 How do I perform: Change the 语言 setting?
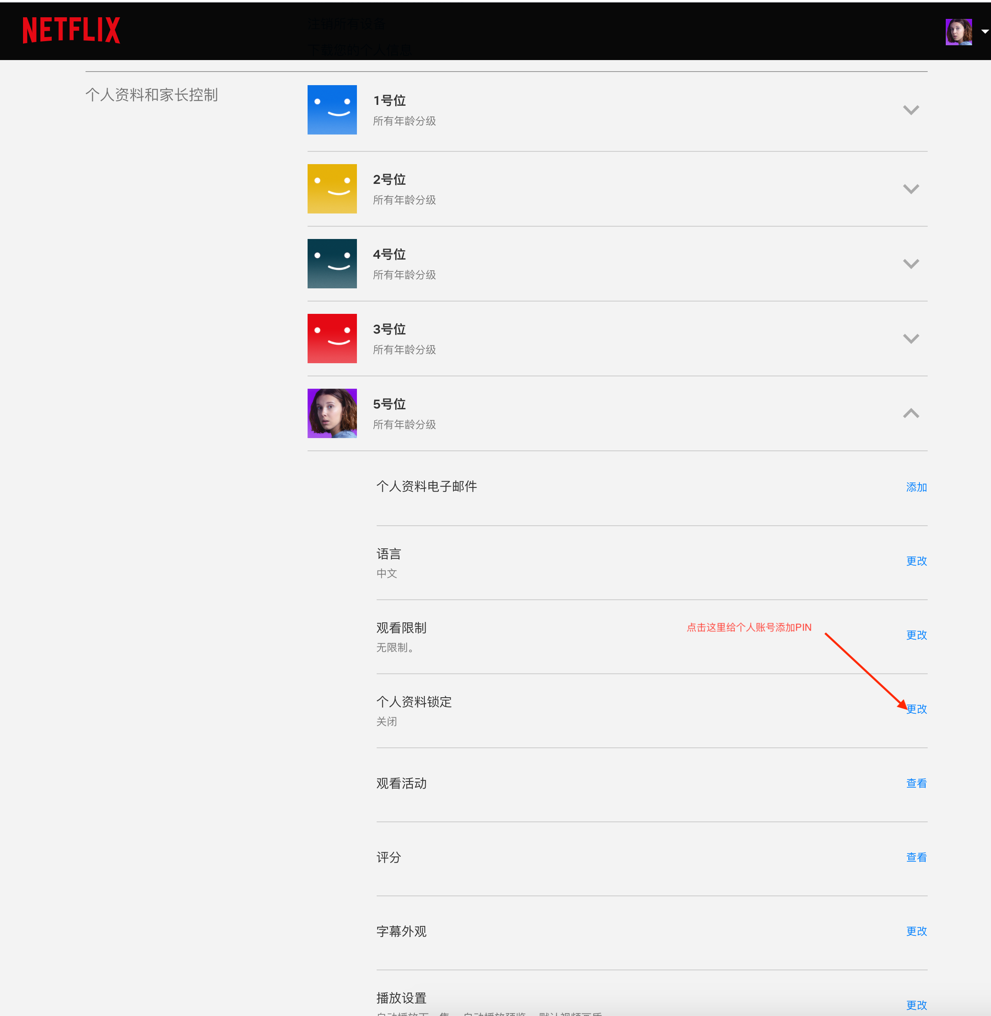pos(916,561)
